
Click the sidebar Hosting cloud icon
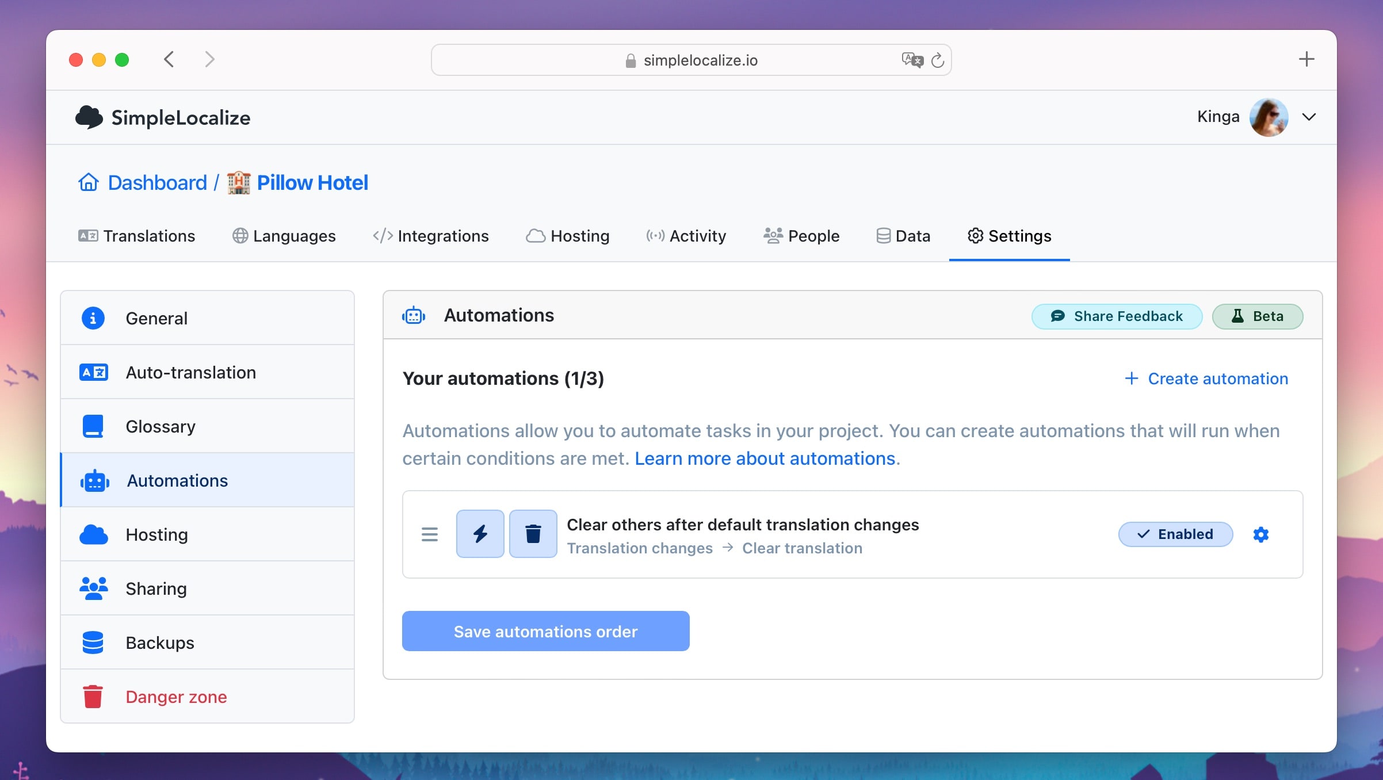pyautogui.click(x=93, y=534)
